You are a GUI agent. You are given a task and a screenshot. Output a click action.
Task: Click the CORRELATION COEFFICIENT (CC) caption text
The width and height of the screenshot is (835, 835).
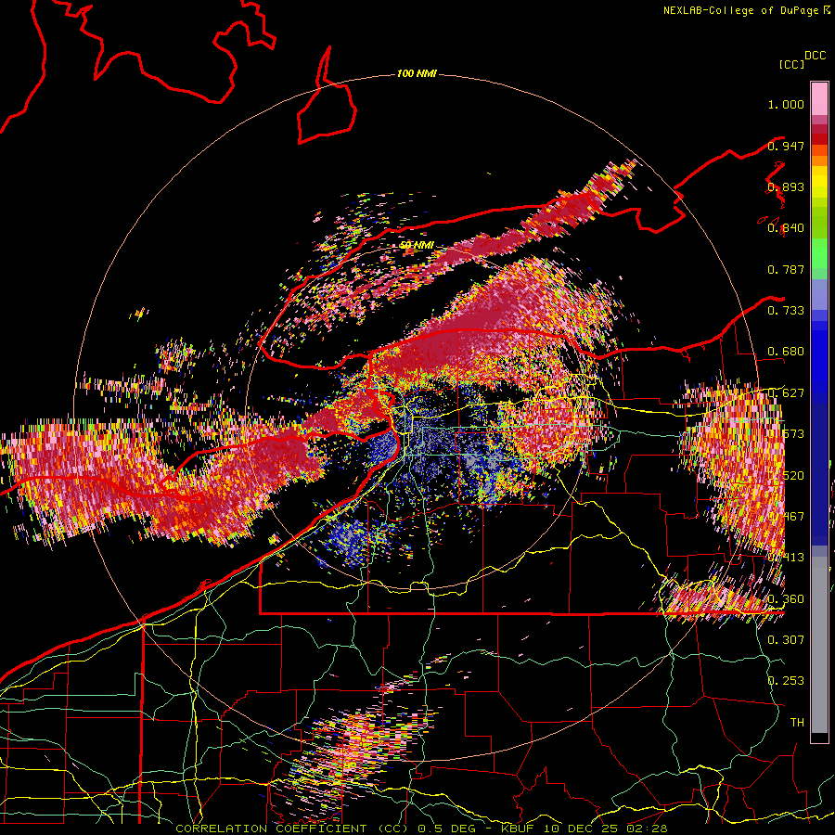click(x=290, y=829)
